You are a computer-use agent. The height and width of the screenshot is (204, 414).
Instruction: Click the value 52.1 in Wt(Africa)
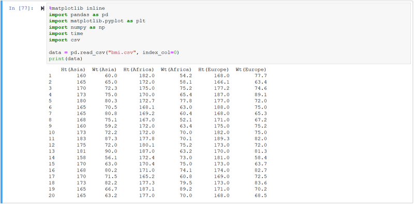click(x=186, y=120)
